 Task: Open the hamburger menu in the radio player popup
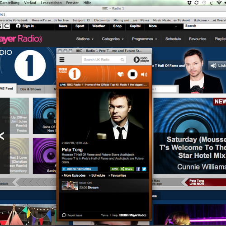click(62, 60)
